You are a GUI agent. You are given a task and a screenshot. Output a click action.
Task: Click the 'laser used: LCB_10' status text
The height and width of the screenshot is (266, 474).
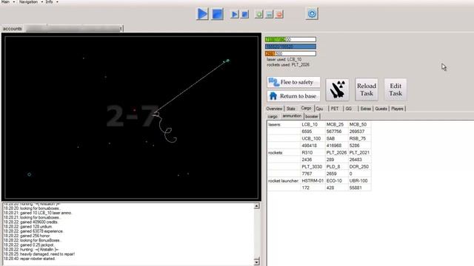pyautogui.click(x=284, y=59)
